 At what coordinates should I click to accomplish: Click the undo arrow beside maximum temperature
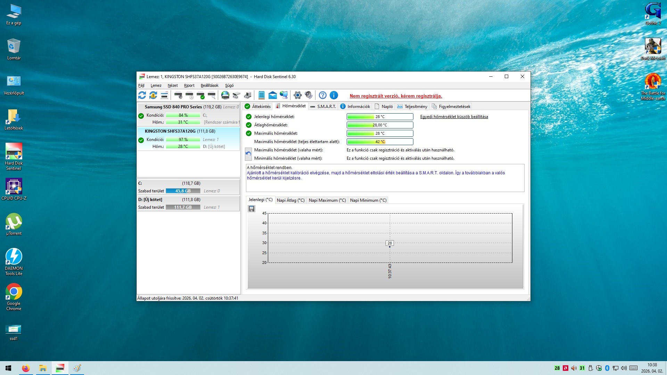click(x=248, y=154)
